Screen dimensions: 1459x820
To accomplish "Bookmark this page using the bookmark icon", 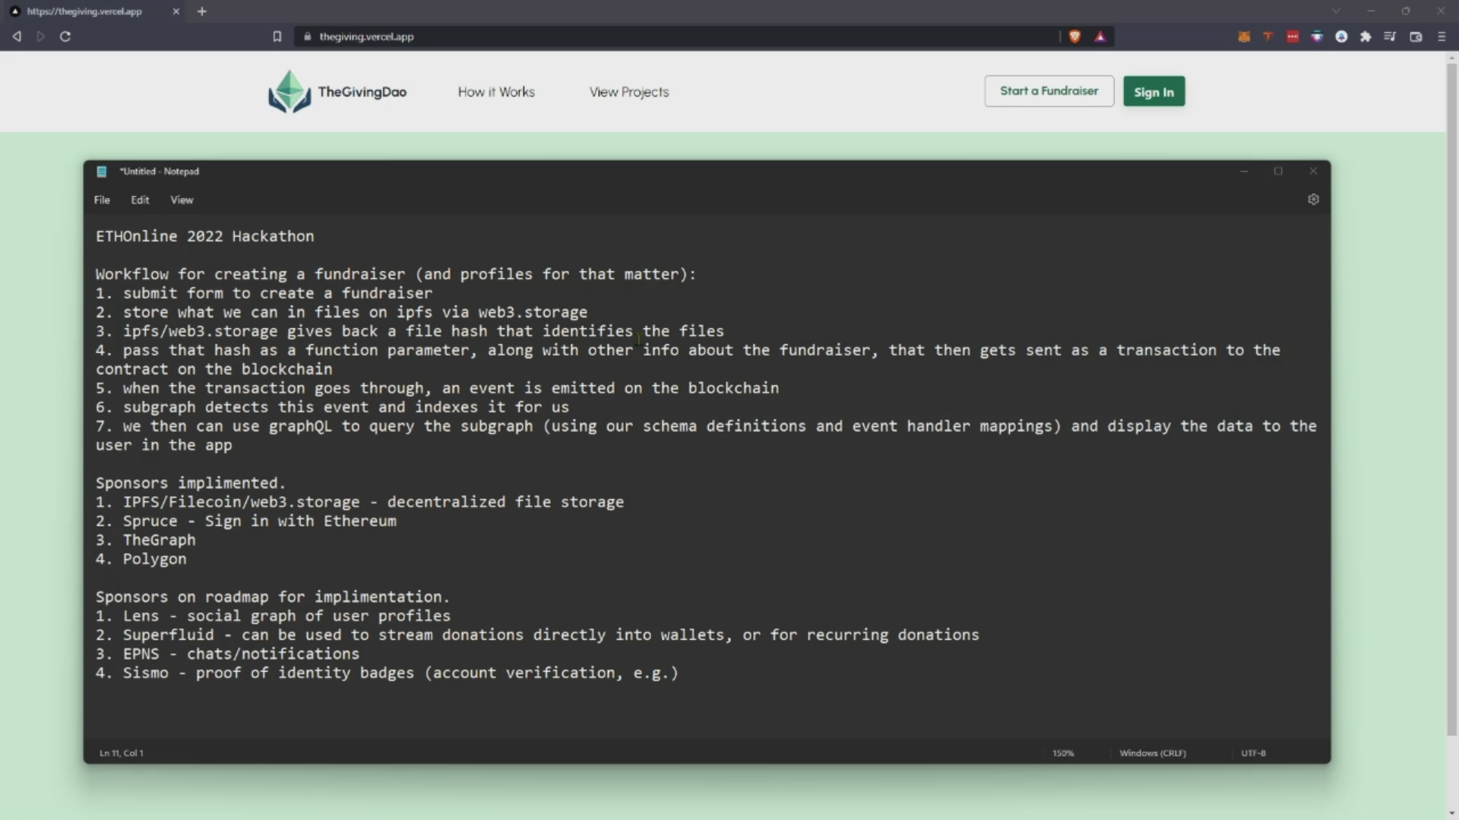I will (277, 36).
